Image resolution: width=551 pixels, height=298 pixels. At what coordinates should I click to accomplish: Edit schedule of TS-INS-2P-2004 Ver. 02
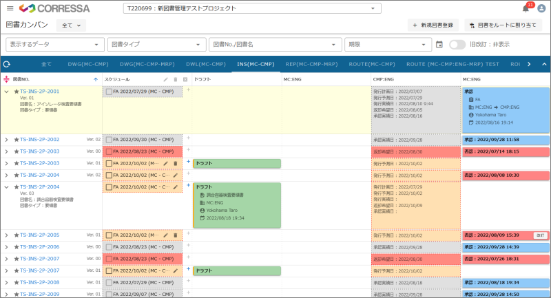tap(176, 175)
